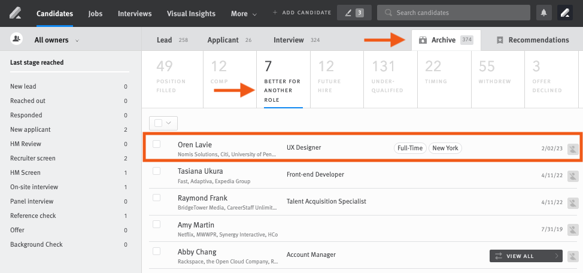Click the Search candidates field

click(454, 13)
